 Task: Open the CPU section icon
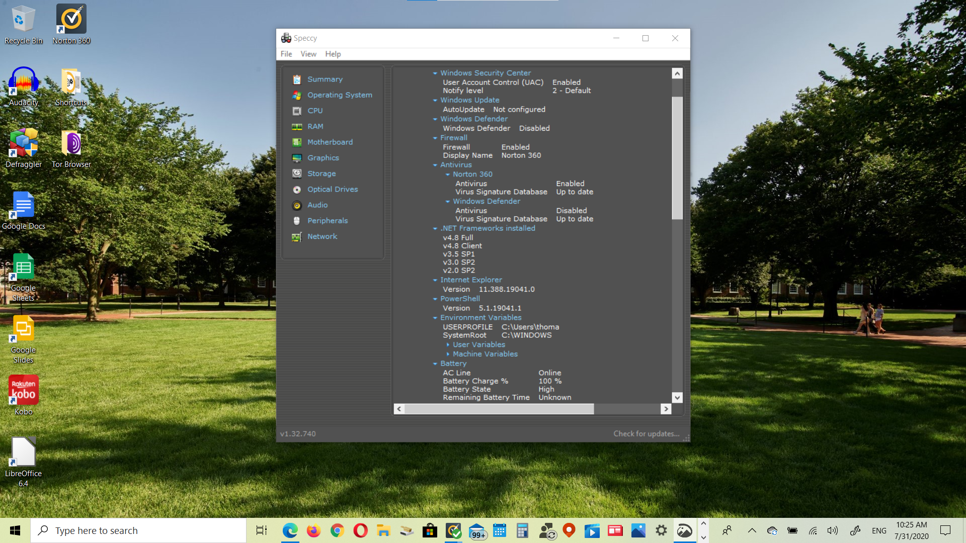[297, 111]
